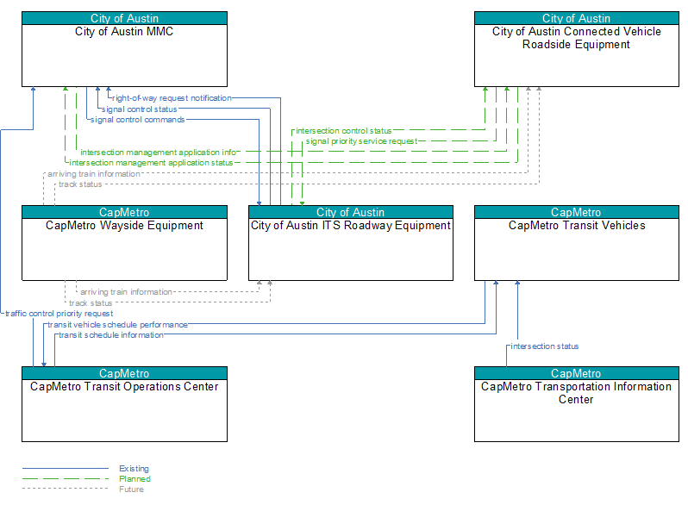Click 'arriving train information' label below Wayside Equipment box
688x505 pixels.
[x=127, y=292]
